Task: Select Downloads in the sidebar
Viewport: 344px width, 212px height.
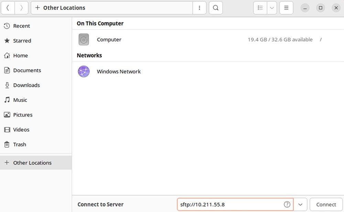Action: click(26, 85)
